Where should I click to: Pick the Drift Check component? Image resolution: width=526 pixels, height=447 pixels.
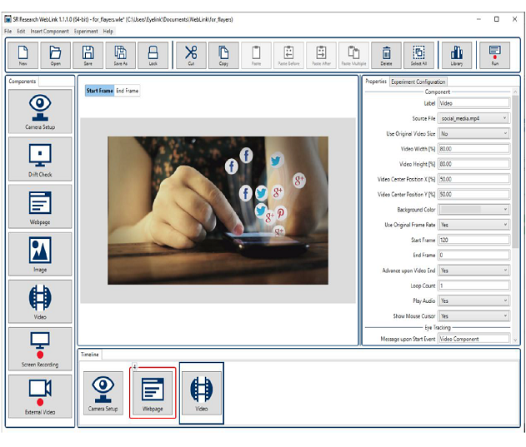(40, 159)
